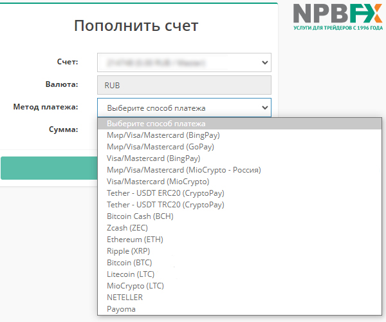The height and width of the screenshot is (322, 386).
Task: Pick Мир/Visa/Mastercard (MioCrypto - Россия)
Action: [239, 170]
